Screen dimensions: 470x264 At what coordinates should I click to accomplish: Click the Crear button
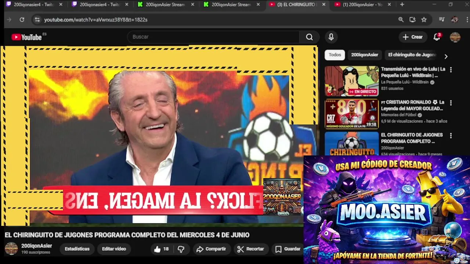pyautogui.click(x=413, y=37)
